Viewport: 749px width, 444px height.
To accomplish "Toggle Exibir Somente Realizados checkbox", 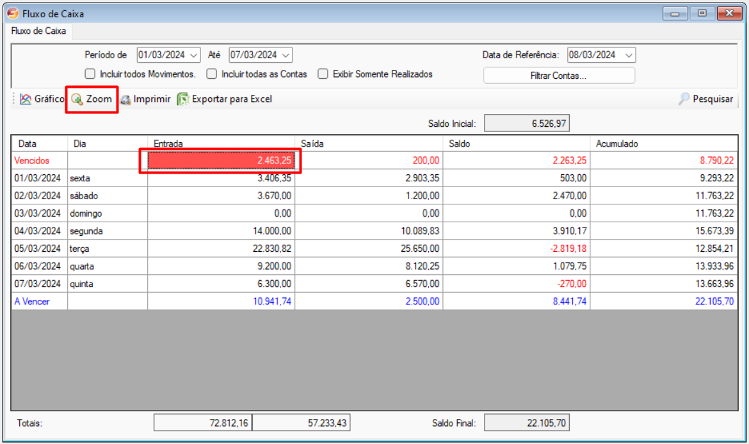I will 323,74.
